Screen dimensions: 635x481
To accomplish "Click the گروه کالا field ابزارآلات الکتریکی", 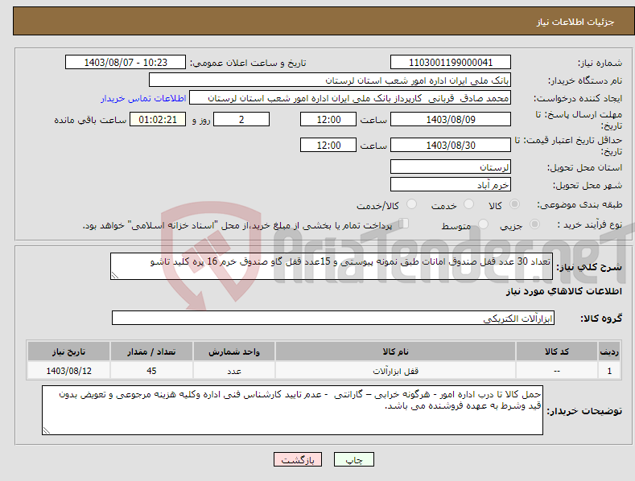I will [x=333, y=319].
